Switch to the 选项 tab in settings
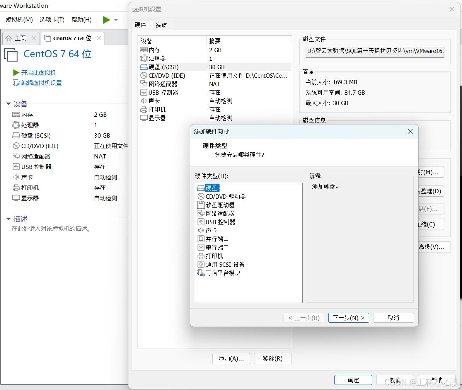This screenshot has width=462, height=390. pos(161,26)
